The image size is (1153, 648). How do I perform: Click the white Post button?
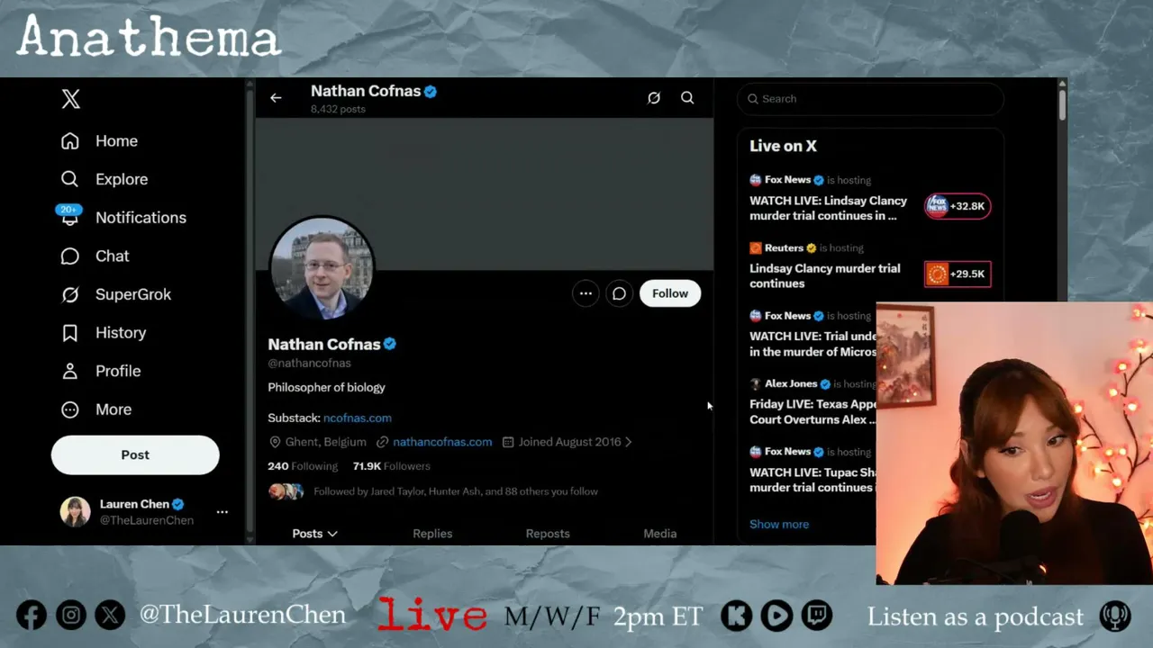click(135, 455)
